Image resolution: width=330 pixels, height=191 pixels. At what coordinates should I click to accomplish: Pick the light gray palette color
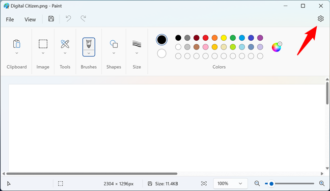click(x=187, y=47)
